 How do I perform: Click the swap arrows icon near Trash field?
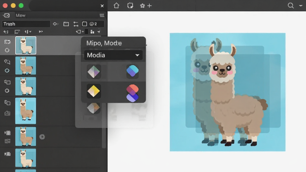click(76, 24)
